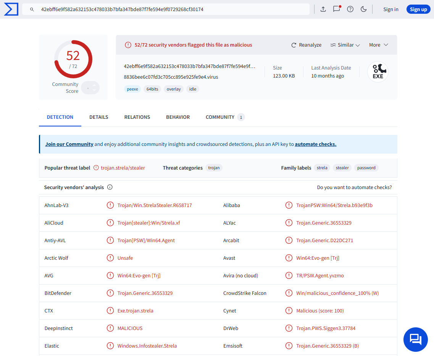Toggle dark mode moon icon
The width and height of the screenshot is (434, 356).
click(x=363, y=9)
